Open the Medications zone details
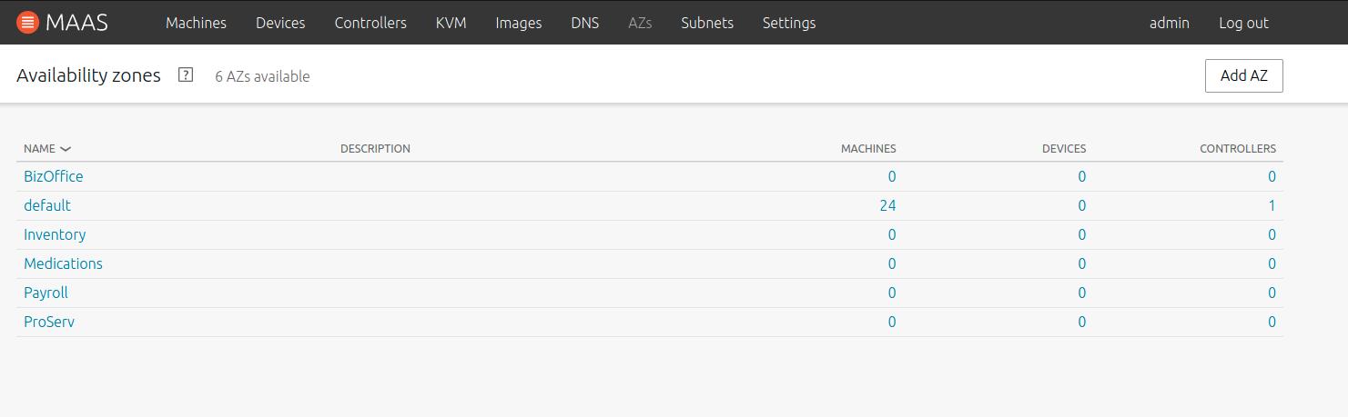The height and width of the screenshot is (417, 1348). 63,263
